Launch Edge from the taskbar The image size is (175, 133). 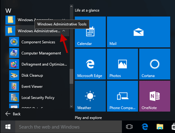(x=145, y=127)
